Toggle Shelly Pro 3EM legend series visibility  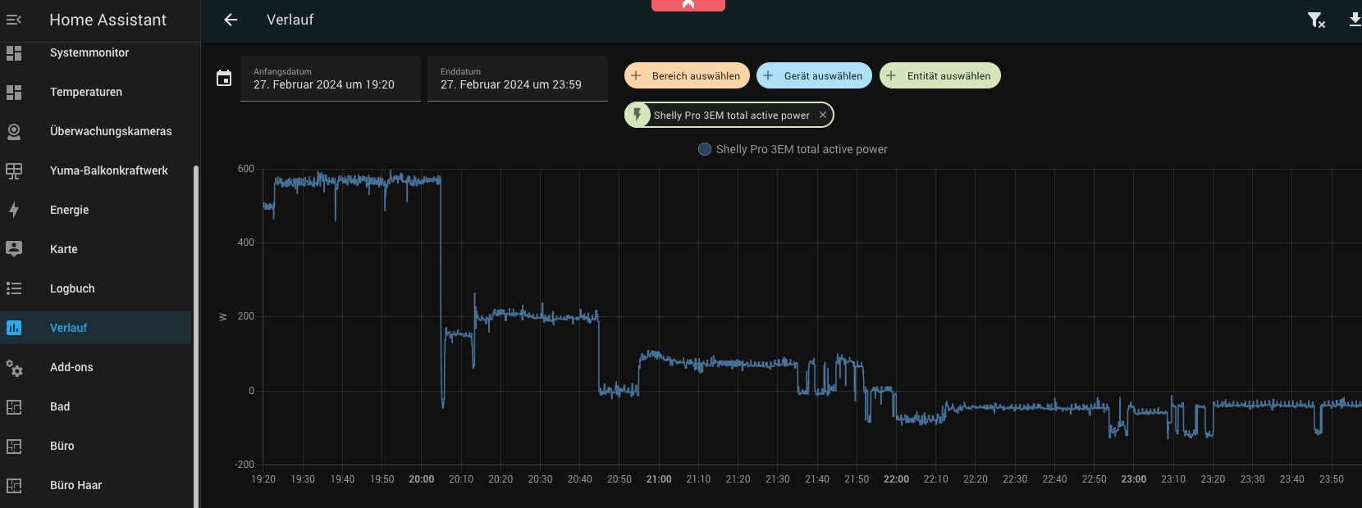click(793, 149)
